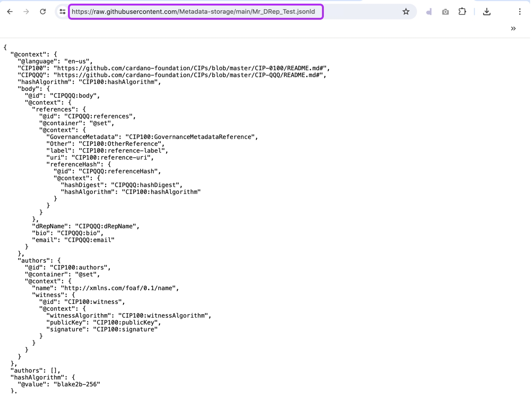Open the browser downloads panel
This screenshot has width=531, height=408.
[x=487, y=11]
